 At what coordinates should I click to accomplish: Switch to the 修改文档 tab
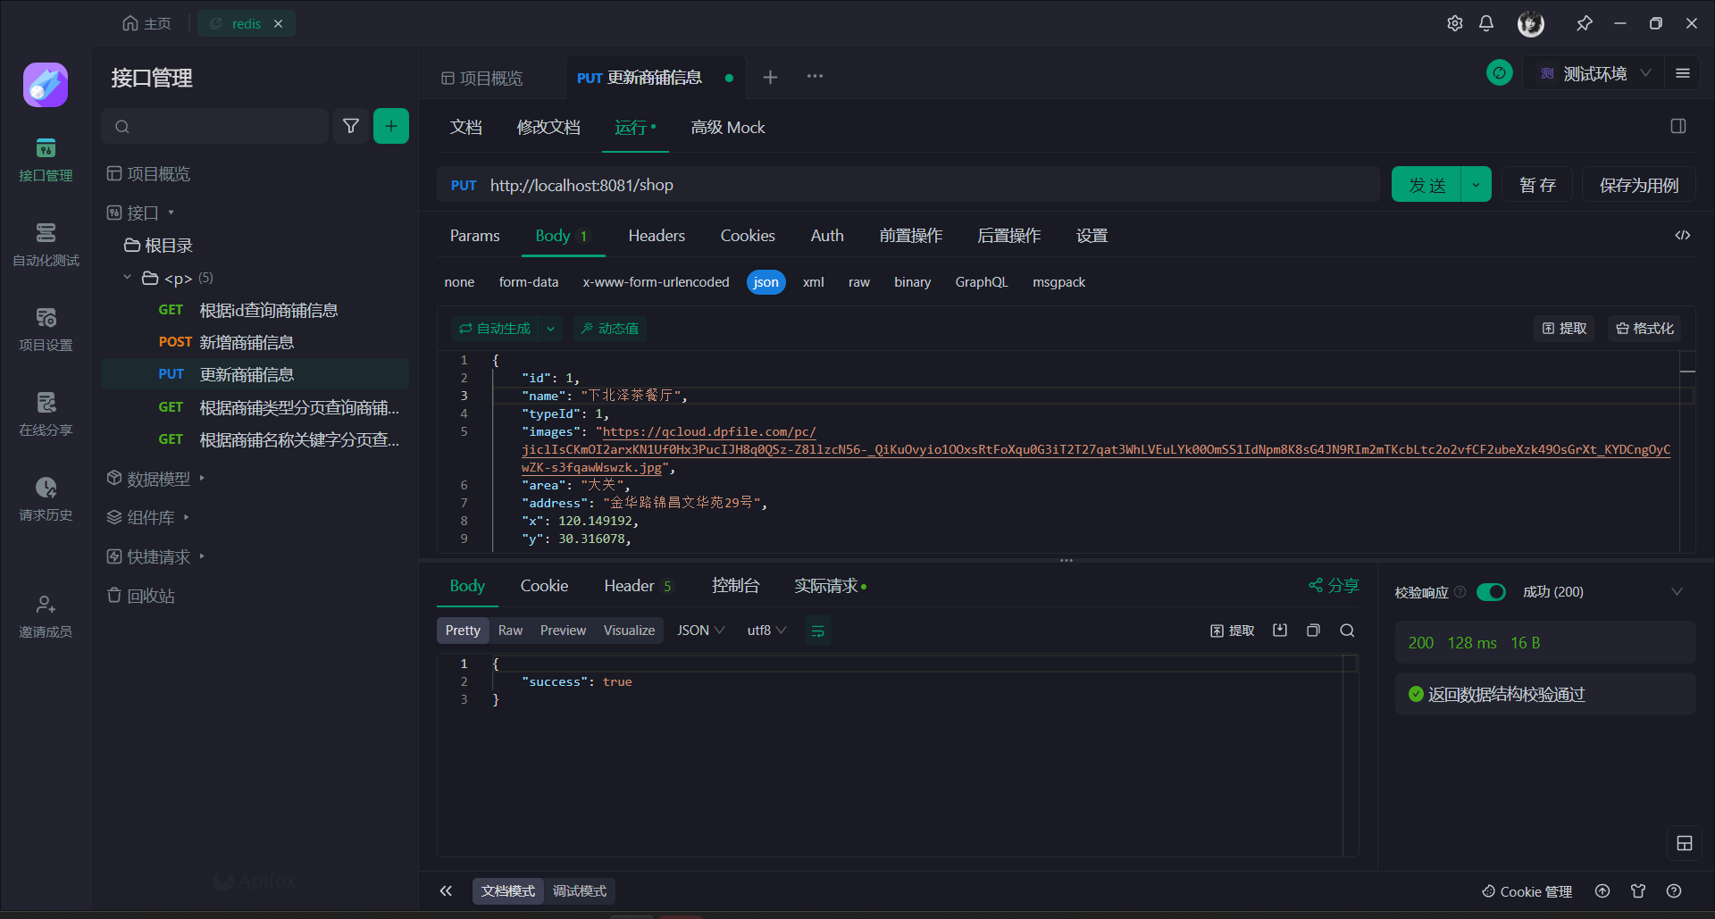[x=548, y=128]
